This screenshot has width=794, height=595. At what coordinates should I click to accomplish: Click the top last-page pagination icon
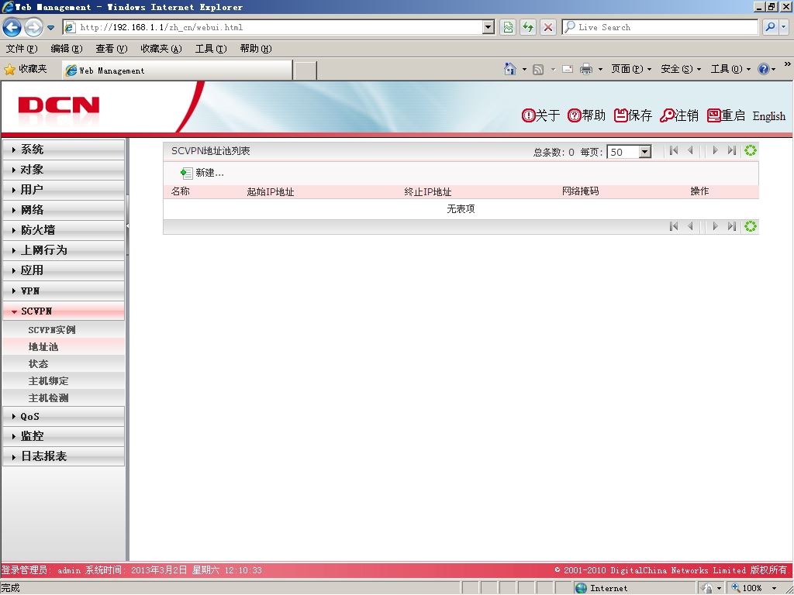click(732, 150)
